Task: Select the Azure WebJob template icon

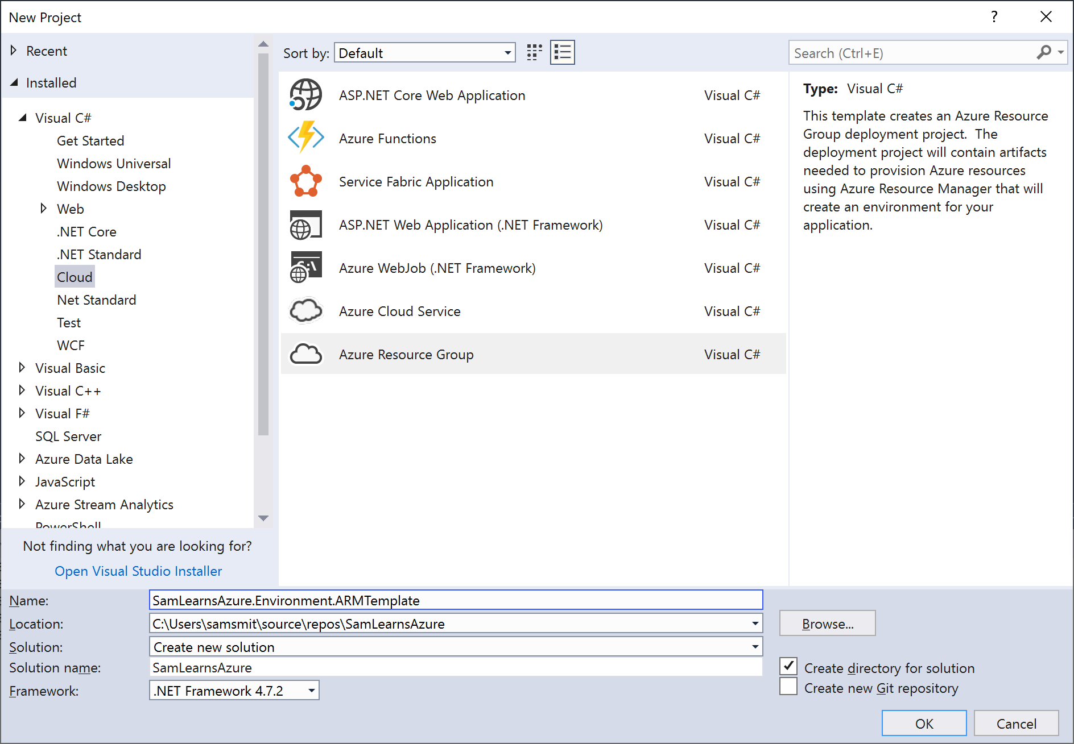Action: click(305, 268)
